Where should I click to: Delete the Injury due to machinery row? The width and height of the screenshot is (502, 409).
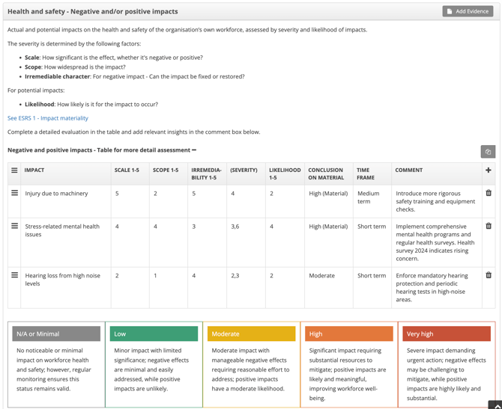point(489,193)
